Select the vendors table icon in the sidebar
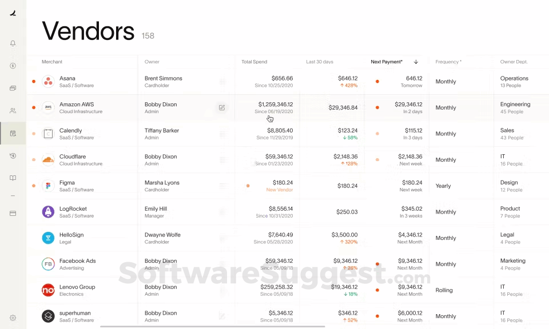The width and height of the screenshot is (549, 329). coord(13,133)
